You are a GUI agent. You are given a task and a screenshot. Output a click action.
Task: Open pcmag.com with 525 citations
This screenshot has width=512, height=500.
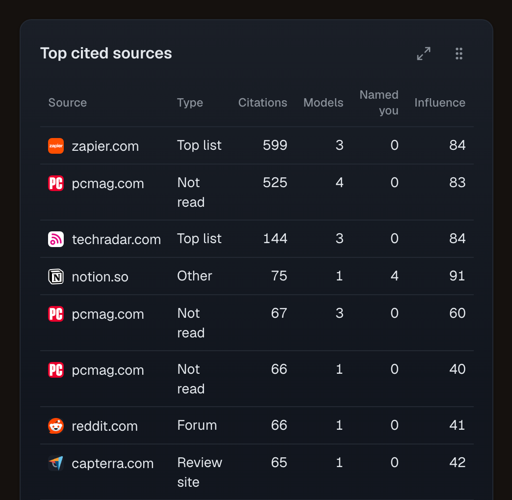[108, 183]
